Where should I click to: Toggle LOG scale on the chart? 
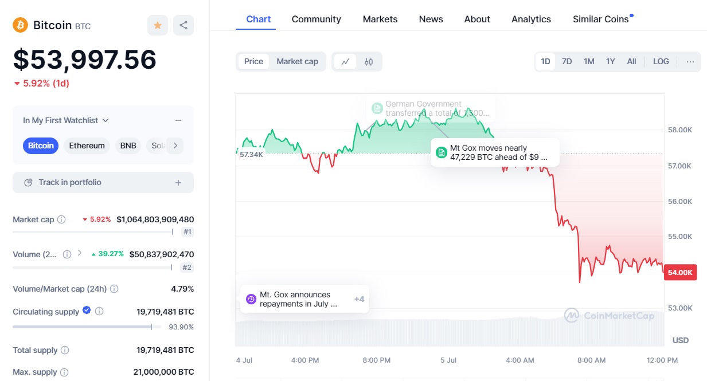pos(661,62)
